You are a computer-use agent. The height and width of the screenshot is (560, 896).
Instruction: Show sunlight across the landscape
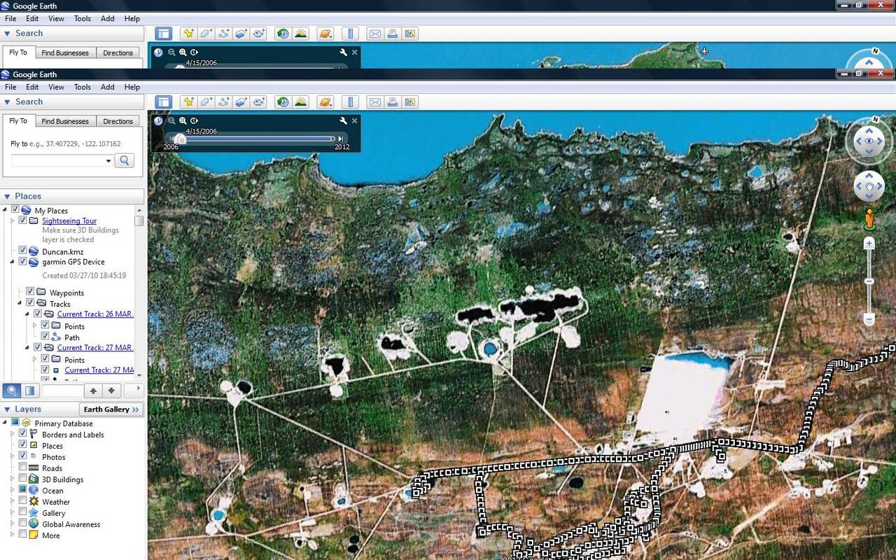[x=301, y=102]
